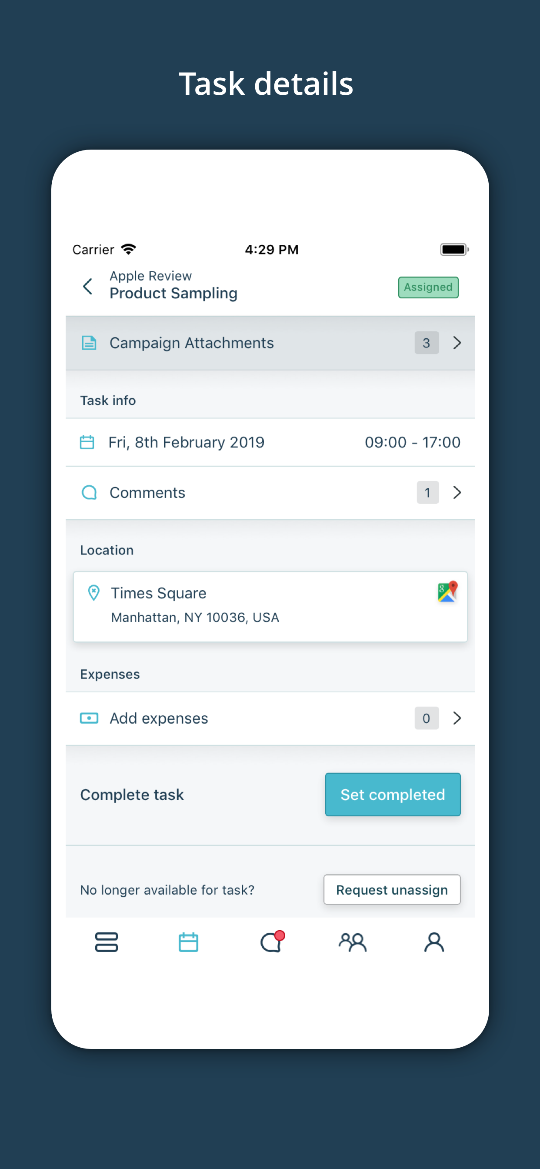Click the Campaign Attachments document icon
Image resolution: width=540 pixels, height=1169 pixels.
tap(89, 343)
